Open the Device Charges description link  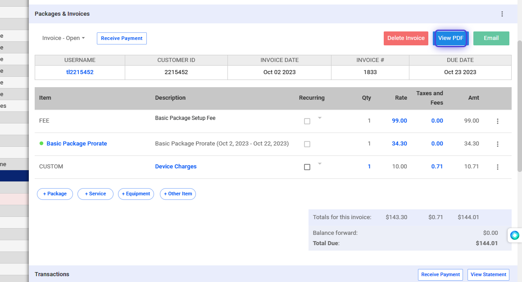(x=176, y=167)
